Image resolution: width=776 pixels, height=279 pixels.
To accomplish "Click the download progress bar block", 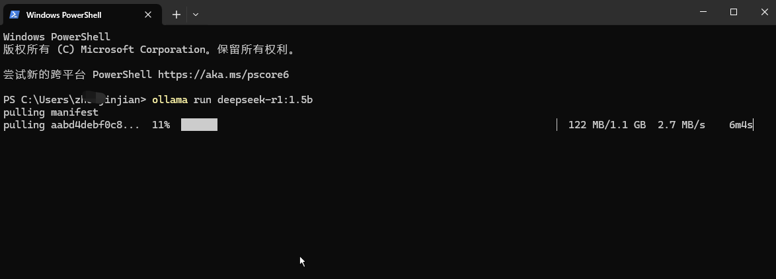I will click(199, 125).
